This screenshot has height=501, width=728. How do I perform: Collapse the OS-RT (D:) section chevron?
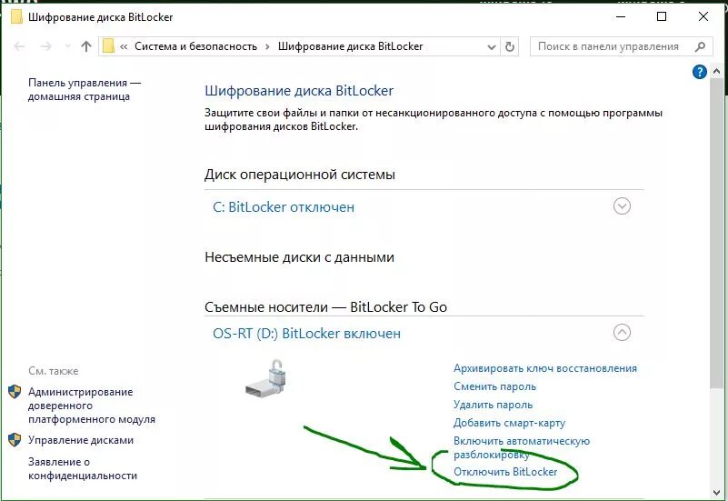pyautogui.click(x=622, y=333)
